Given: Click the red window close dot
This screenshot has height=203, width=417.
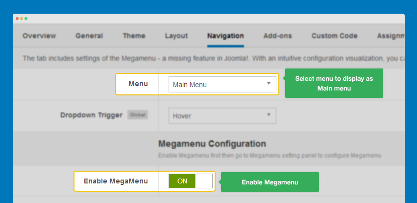Looking at the screenshot, I should point(17,19).
